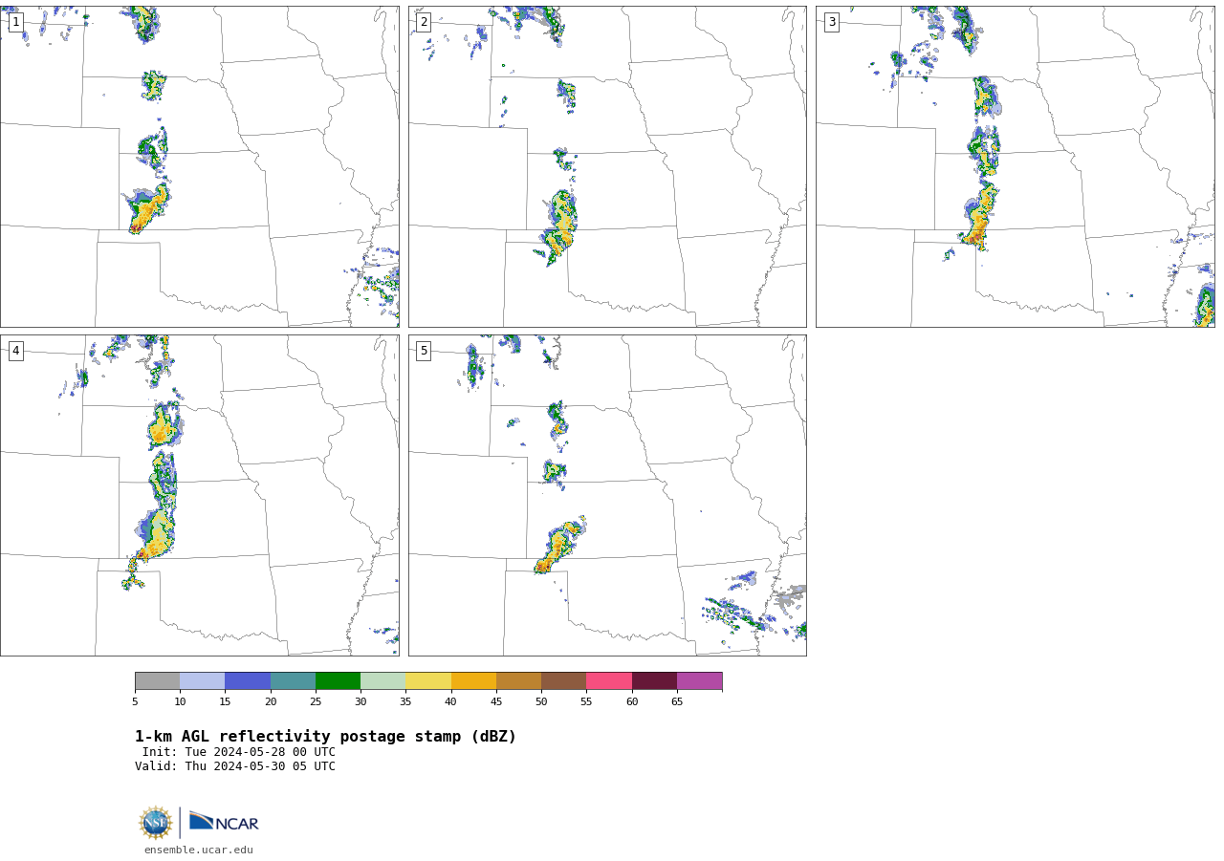Click the NCAR logo

point(224,822)
